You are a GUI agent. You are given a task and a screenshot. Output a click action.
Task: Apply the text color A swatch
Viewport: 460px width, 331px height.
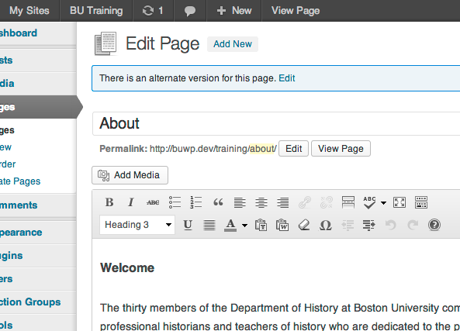(230, 225)
